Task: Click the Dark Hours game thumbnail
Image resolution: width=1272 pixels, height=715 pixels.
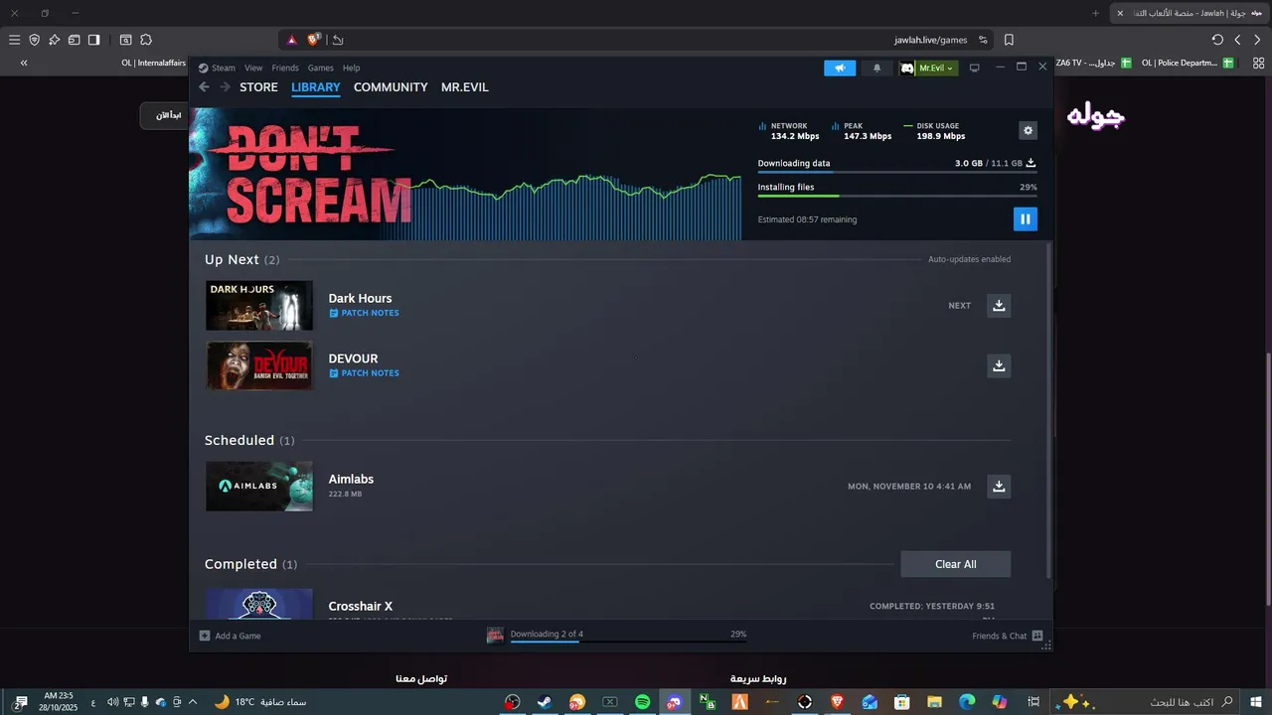Action: (x=259, y=305)
